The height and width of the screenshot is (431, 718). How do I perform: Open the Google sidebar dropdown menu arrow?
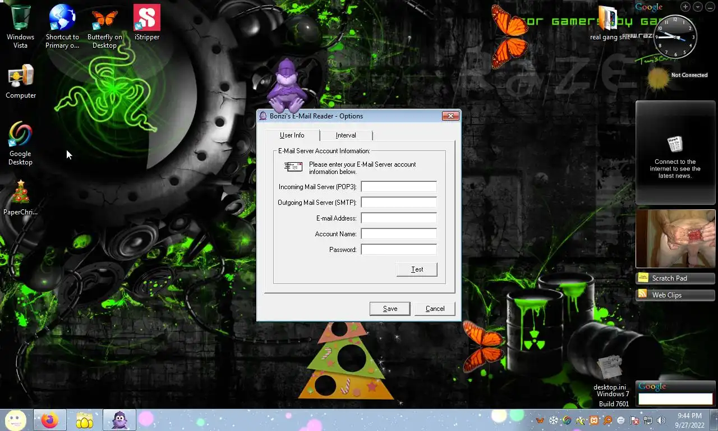[x=698, y=7]
